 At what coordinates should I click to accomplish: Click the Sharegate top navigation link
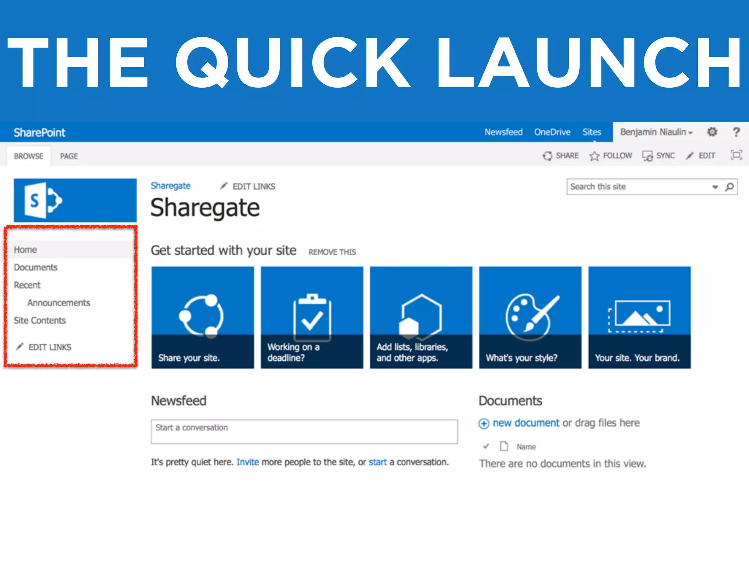(170, 186)
